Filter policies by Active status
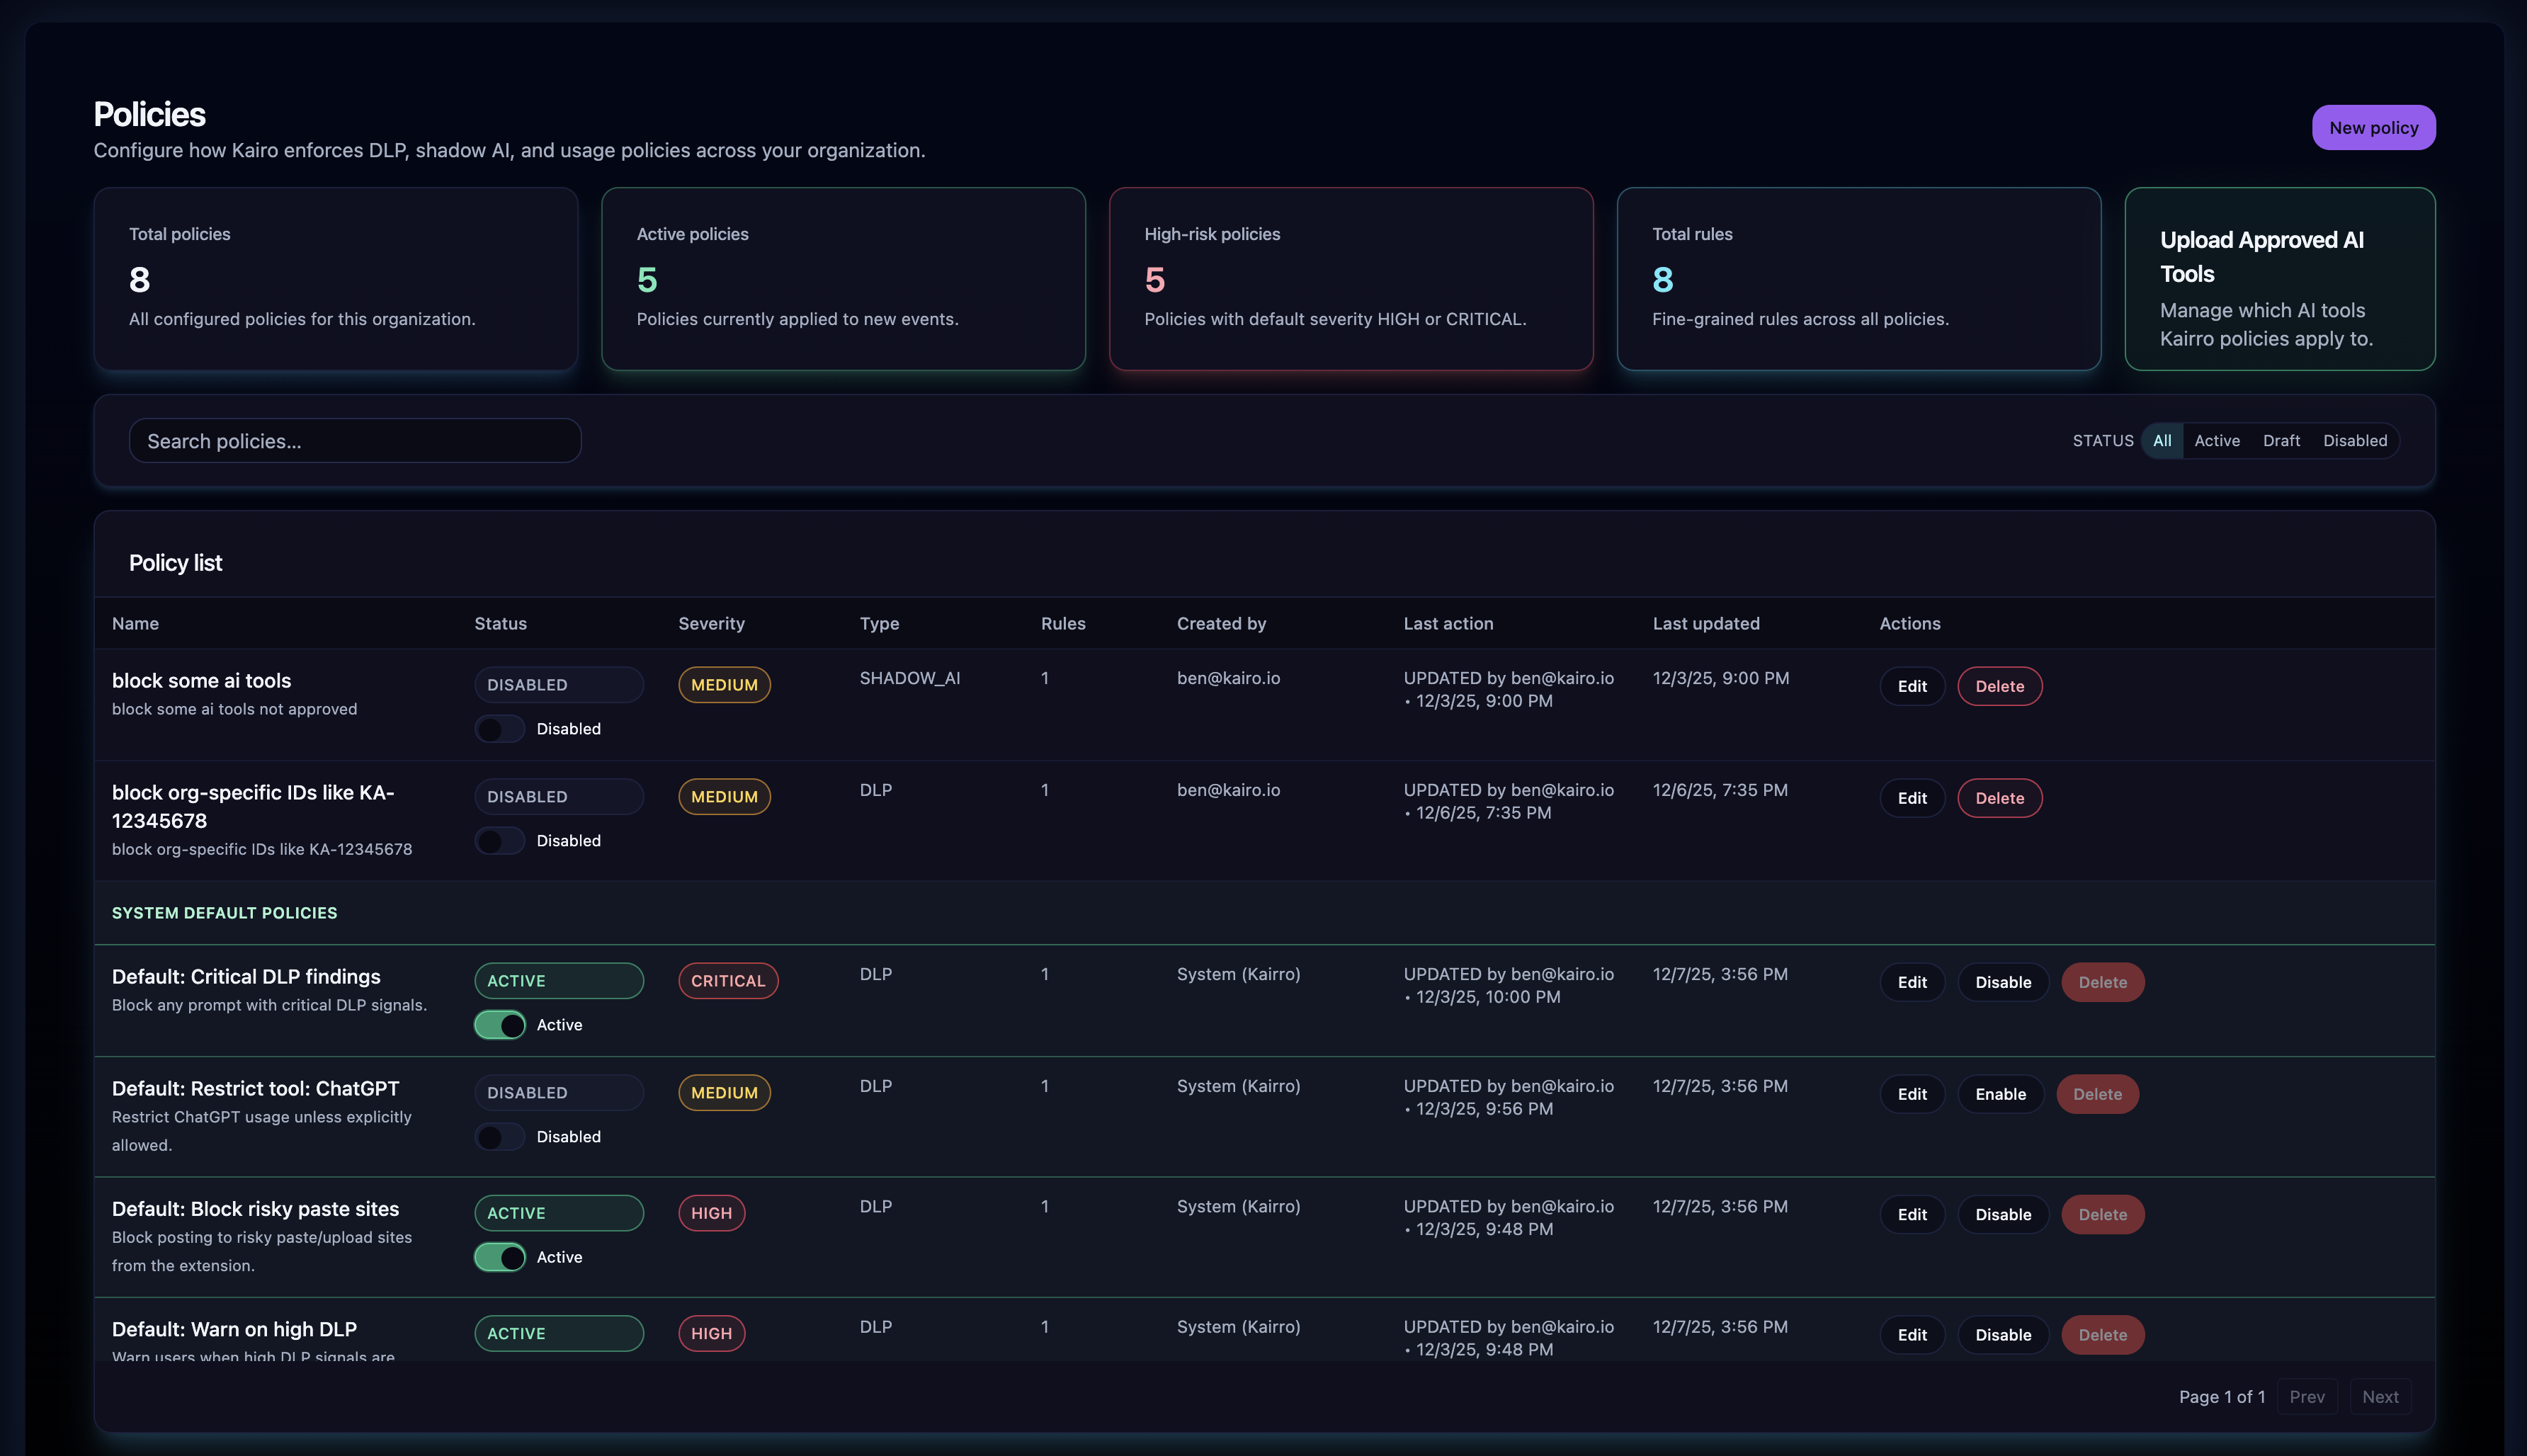The image size is (2527, 1456). (2217, 440)
